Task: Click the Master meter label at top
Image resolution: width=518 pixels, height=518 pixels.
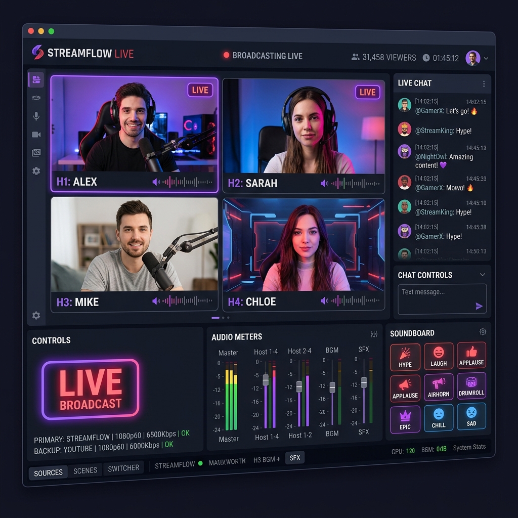Action: pyautogui.click(x=228, y=353)
